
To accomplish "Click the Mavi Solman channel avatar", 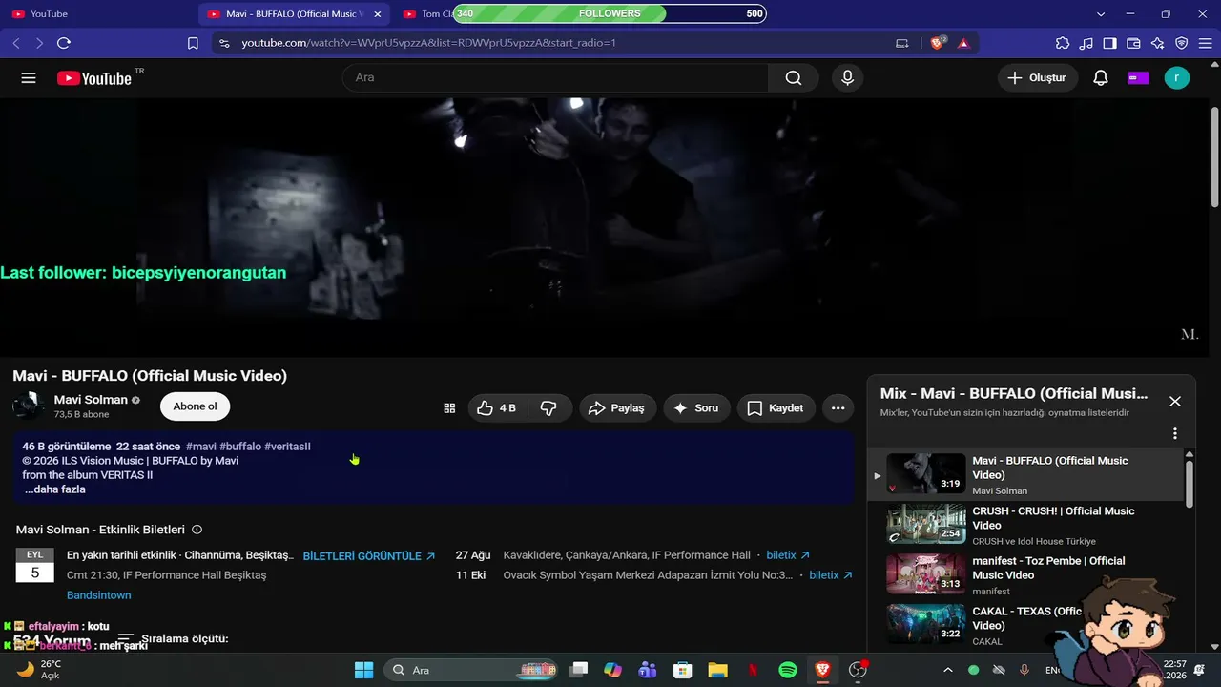I will click(x=29, y=406).
